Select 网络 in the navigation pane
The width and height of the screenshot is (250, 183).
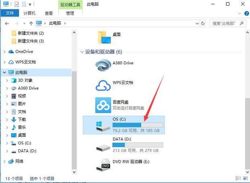pyautogui.click(x=19, y=161)
